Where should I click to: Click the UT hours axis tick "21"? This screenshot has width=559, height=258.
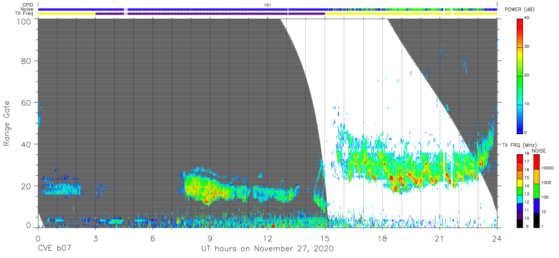[x=440, y=238]
